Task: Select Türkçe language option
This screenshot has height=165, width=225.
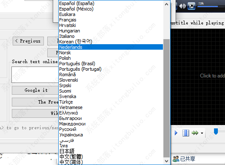Action: point(111,102)
